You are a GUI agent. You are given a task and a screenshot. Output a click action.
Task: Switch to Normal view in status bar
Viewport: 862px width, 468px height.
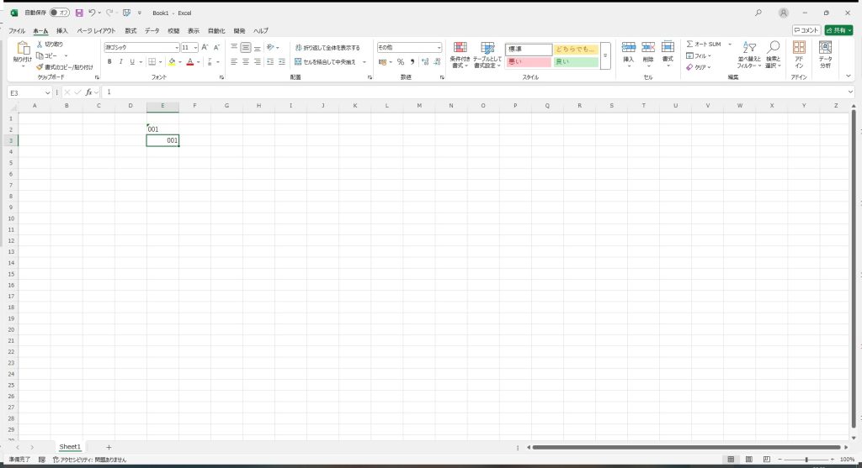(731, 460)
